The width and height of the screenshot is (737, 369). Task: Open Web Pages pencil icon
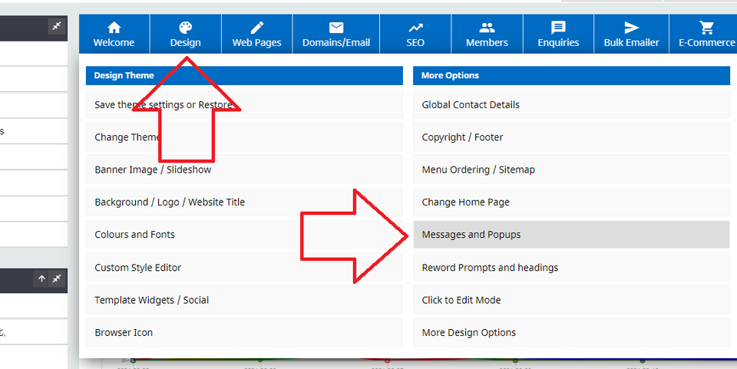click(256, 28)
